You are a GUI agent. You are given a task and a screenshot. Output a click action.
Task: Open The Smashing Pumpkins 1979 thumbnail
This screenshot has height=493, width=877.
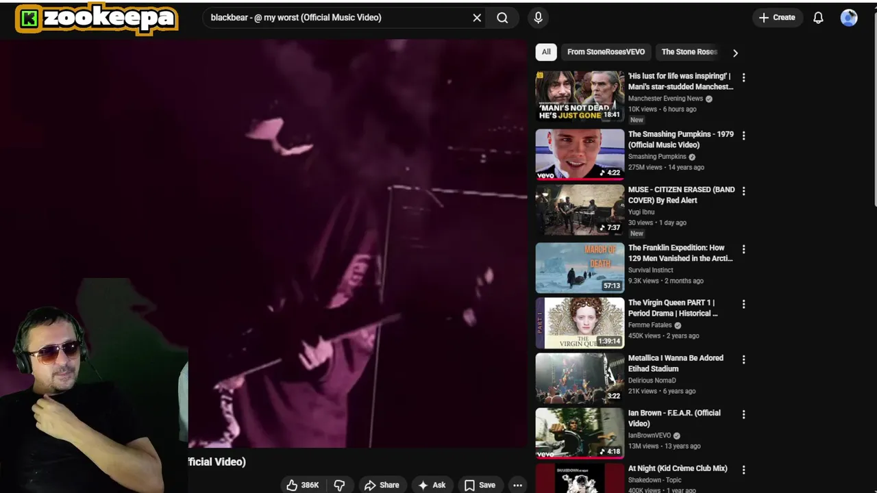click(x=580, y=154)
